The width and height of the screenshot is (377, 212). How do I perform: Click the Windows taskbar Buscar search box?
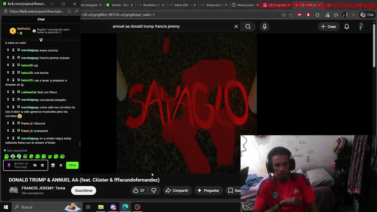pyautogui.click(x=47, y=207)
